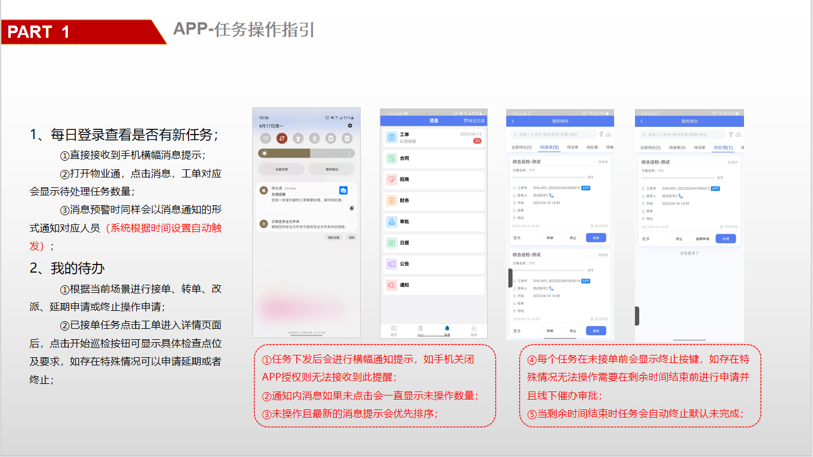Image resolution: width=813 pixels, height=457 pixels.
Task: Tap the 工单 work order message icon
Action: 391,137
